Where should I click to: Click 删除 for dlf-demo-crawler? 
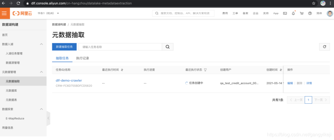click(x=300, y=83)
